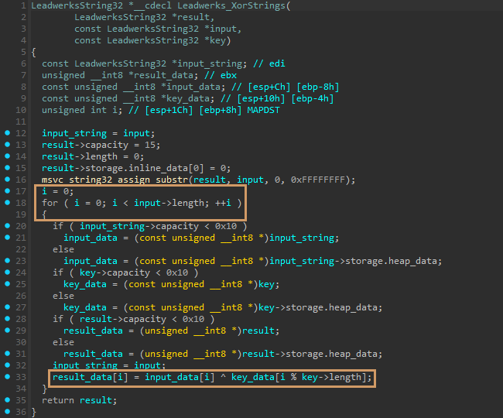Click key->length on line 33

pyautogui.click(x=331, y=377)
